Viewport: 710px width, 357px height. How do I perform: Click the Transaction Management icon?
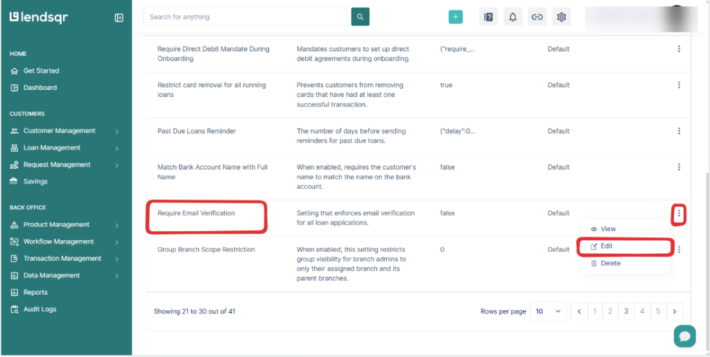(14, 259)
